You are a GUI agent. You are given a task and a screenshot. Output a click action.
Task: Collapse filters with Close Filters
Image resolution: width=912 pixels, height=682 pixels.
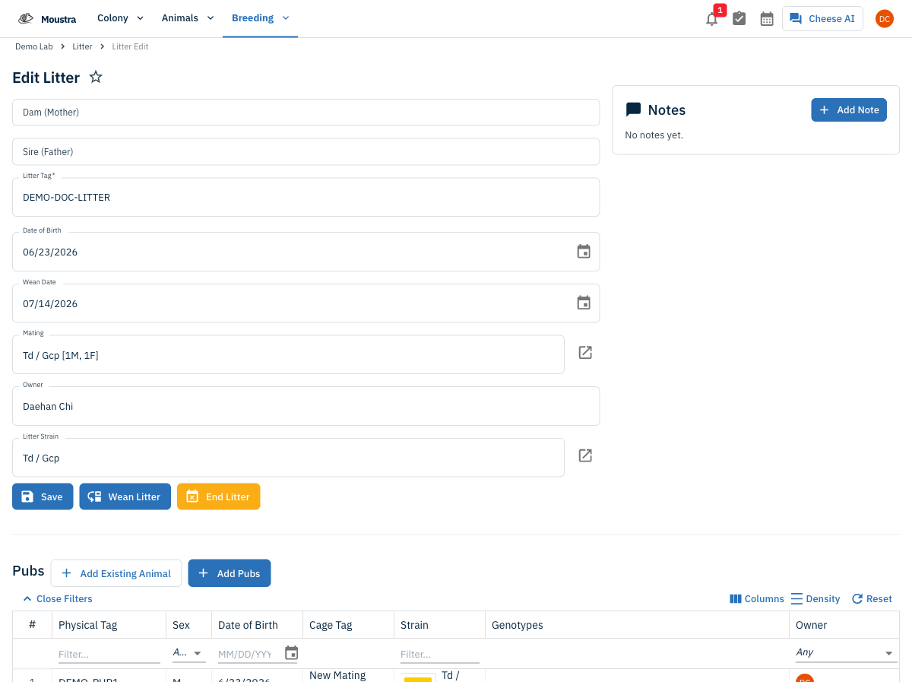coord(57,598)
